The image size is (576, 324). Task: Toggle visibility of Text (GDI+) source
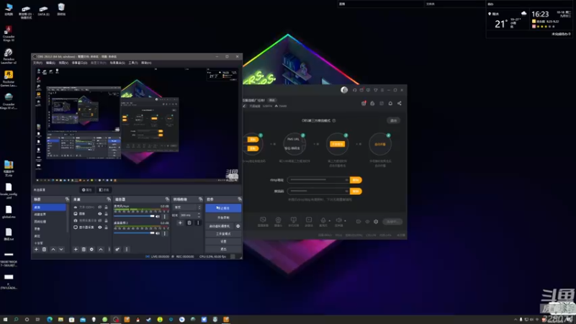click(x=99, y=207)
